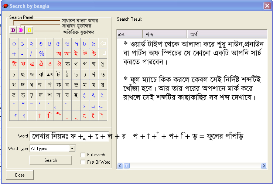
Task: Click the Bangla digit ১ key
Action: click(x=23, y=43)
